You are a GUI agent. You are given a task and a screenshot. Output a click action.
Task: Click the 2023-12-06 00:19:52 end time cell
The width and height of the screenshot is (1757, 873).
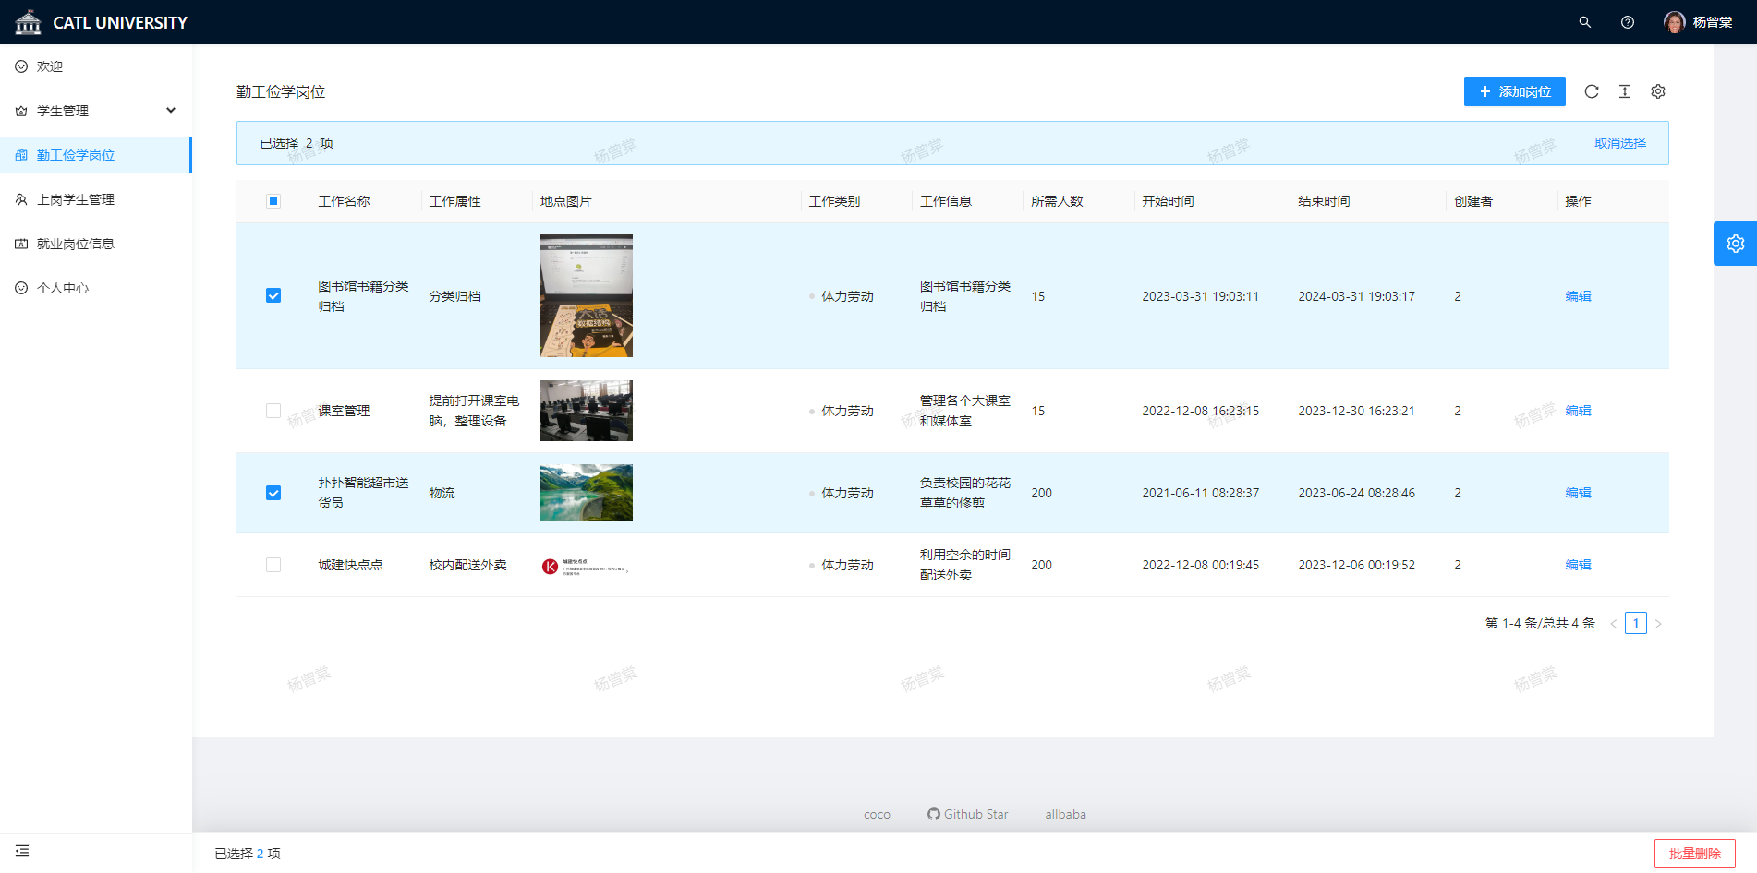(1356, 565)
